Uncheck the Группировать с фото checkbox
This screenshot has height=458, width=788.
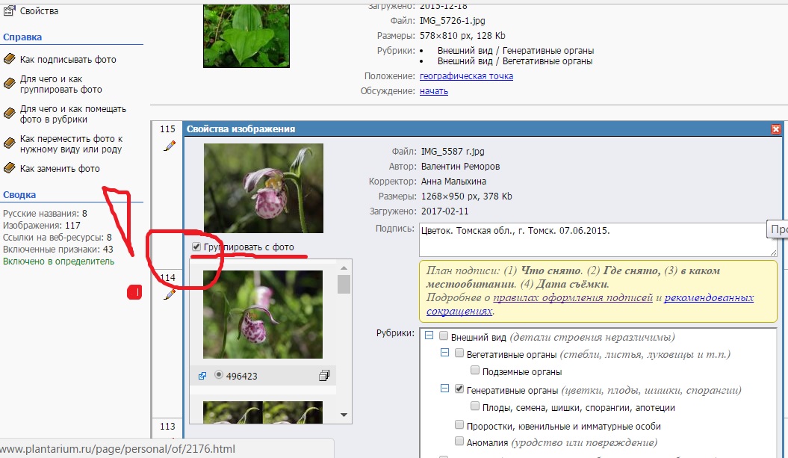(x=196, y=247)
